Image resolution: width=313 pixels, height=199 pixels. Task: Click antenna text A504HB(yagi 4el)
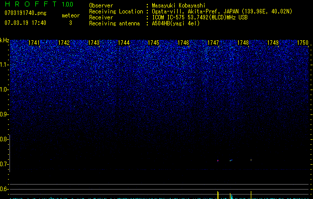click(x=176, y=23)
